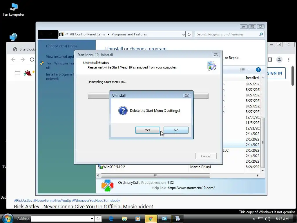Viewport: 297px width, 223px height.
Task: Open the 8:43 AM clock
Action: tap(282, 219)
